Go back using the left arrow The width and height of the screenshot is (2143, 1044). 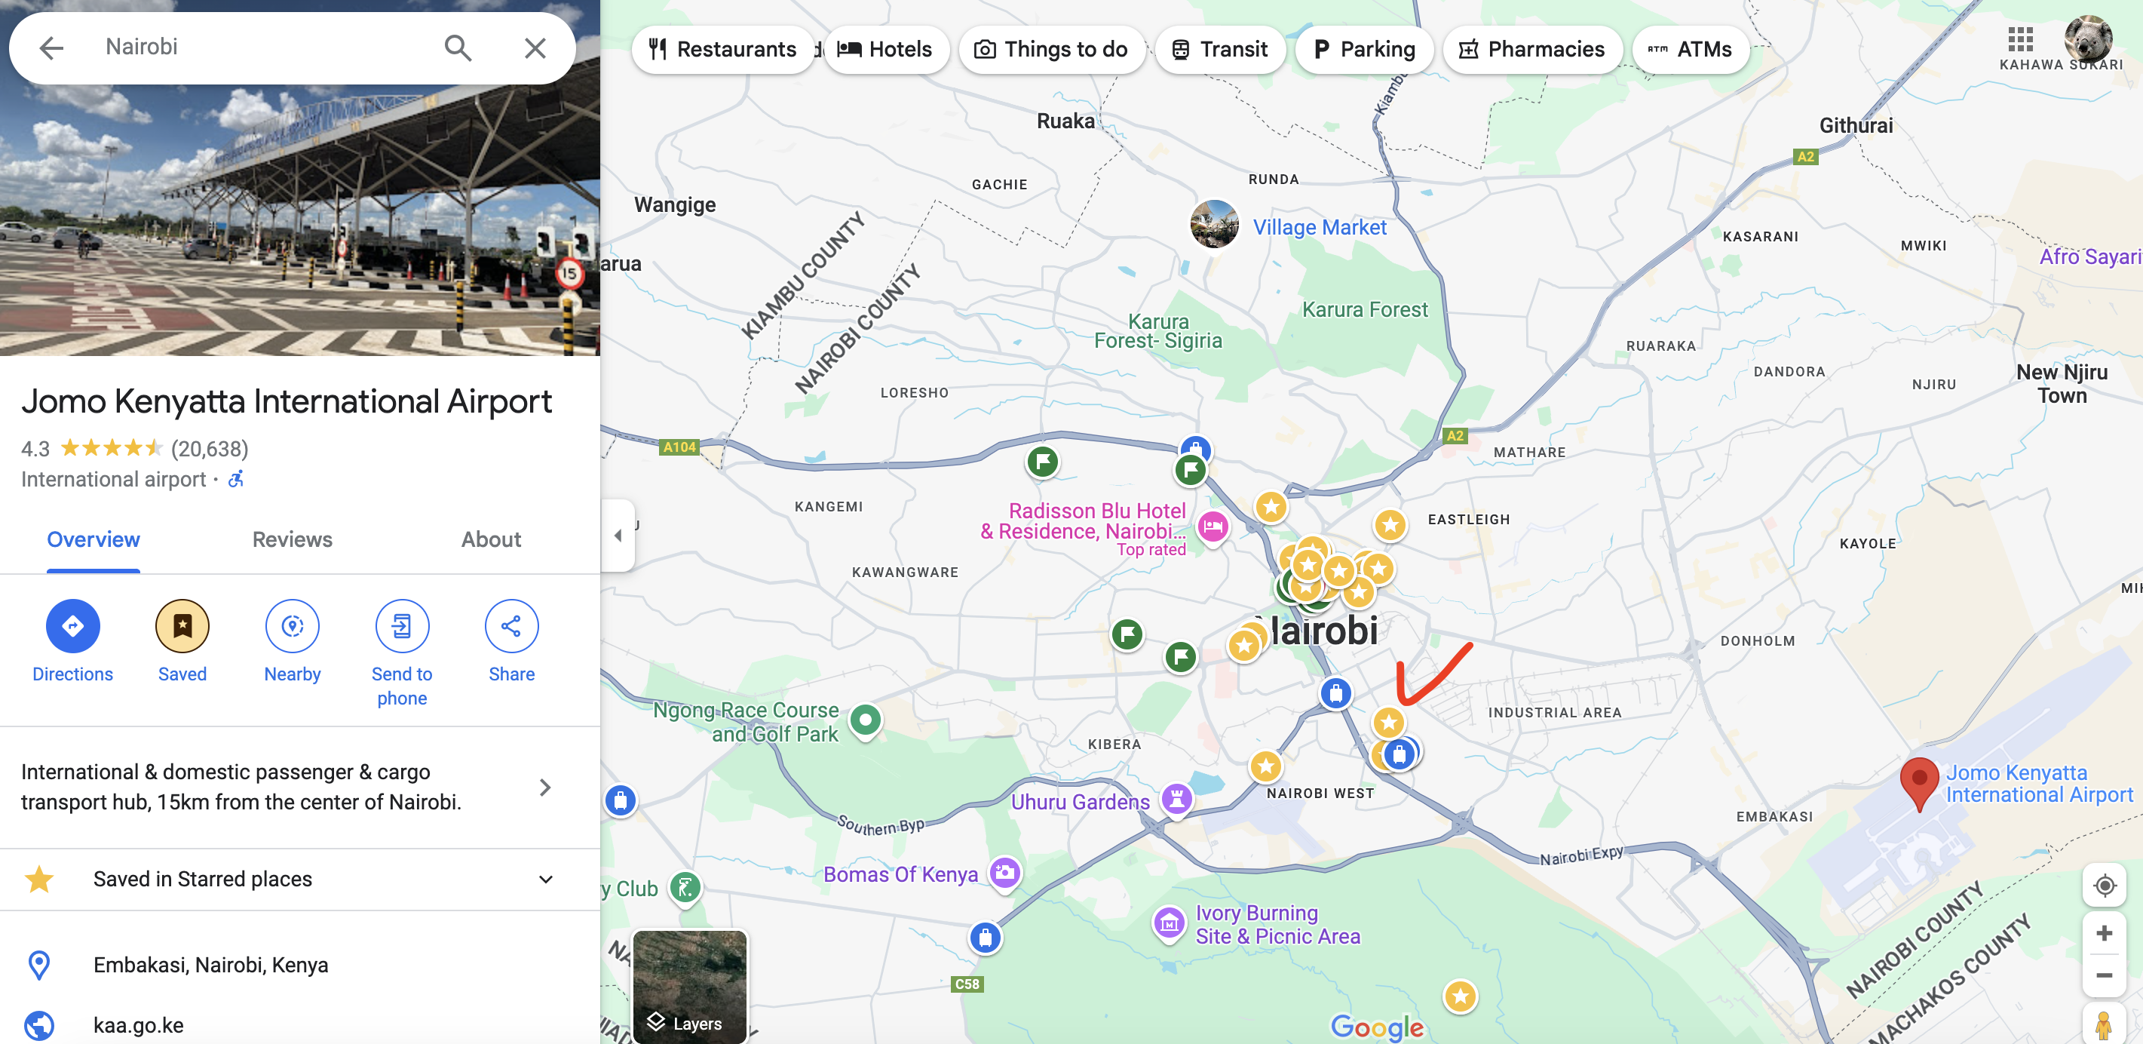tap(51, 48)
